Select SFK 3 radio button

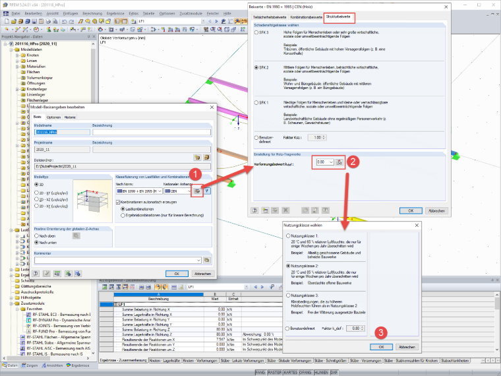(x=256, y=32)
